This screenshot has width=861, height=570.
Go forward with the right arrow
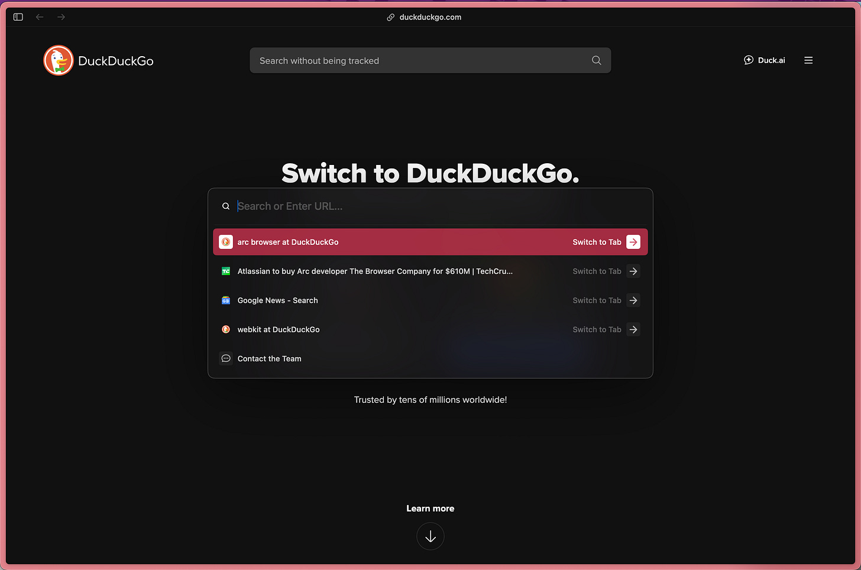pos(61,17)
